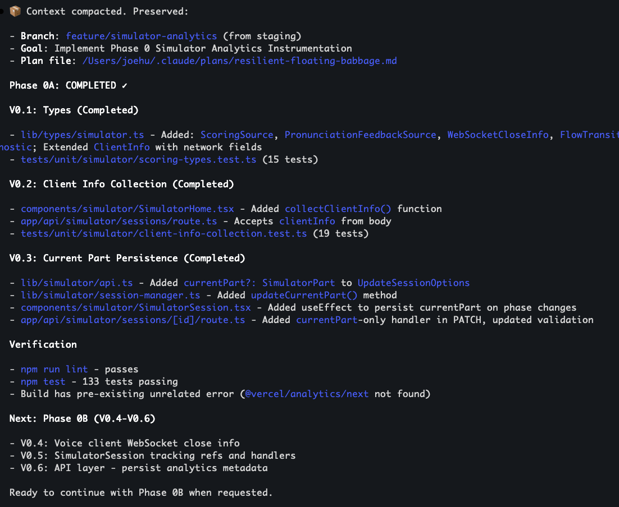Open the resilient-floating-babbage.md plan file path
Viewport: 619px width, 507px height.
[239, 61]
